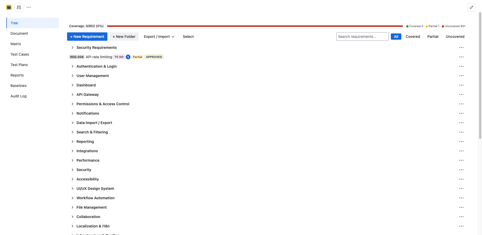The width and height of the screenshot is (482, 235).
Task: Toggle the Covered coverage filter
Action: click(x=413, y=37)
